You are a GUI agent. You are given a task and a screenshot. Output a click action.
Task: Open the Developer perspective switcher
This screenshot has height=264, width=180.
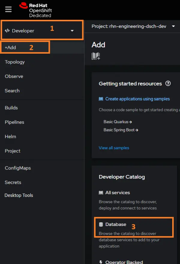click(x=42, y=31)
